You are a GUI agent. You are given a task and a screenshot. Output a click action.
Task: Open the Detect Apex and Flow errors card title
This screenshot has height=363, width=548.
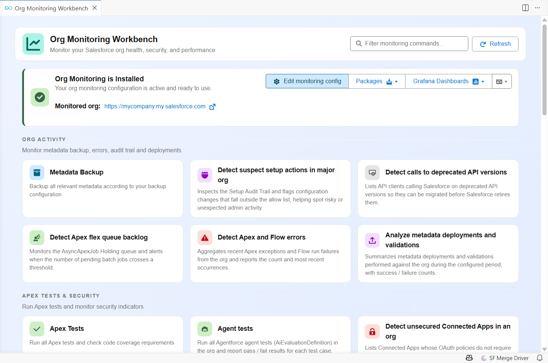point(262,237)
